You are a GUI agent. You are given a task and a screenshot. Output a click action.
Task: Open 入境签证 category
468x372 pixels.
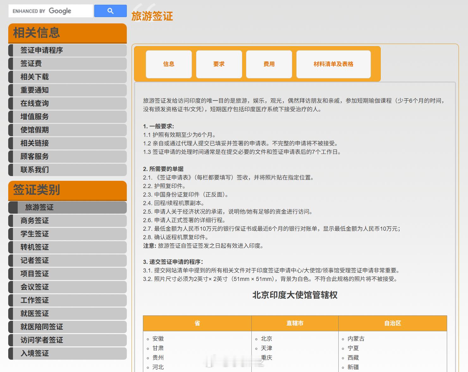point(67,353)
